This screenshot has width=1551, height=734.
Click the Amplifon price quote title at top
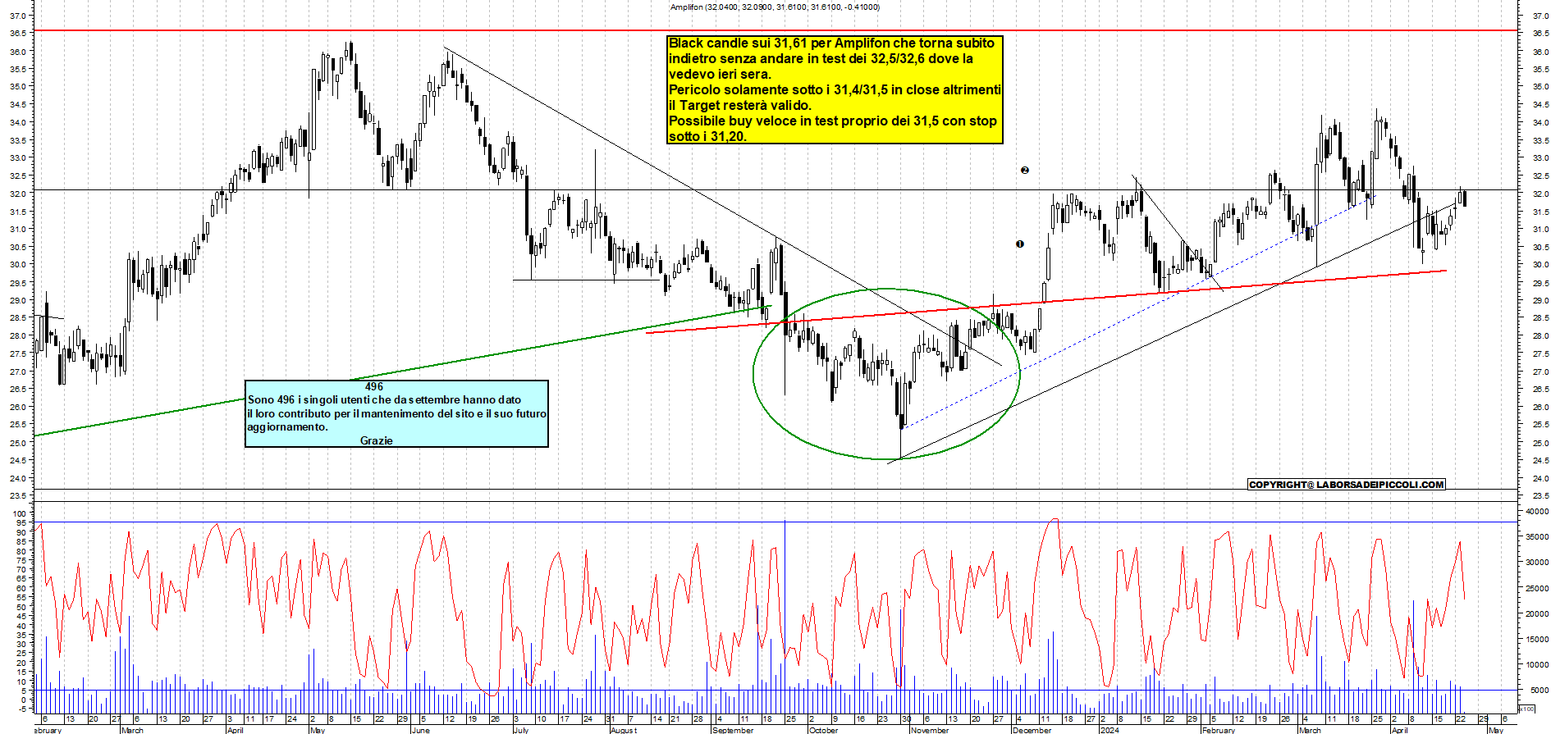[x=775, y=7]
